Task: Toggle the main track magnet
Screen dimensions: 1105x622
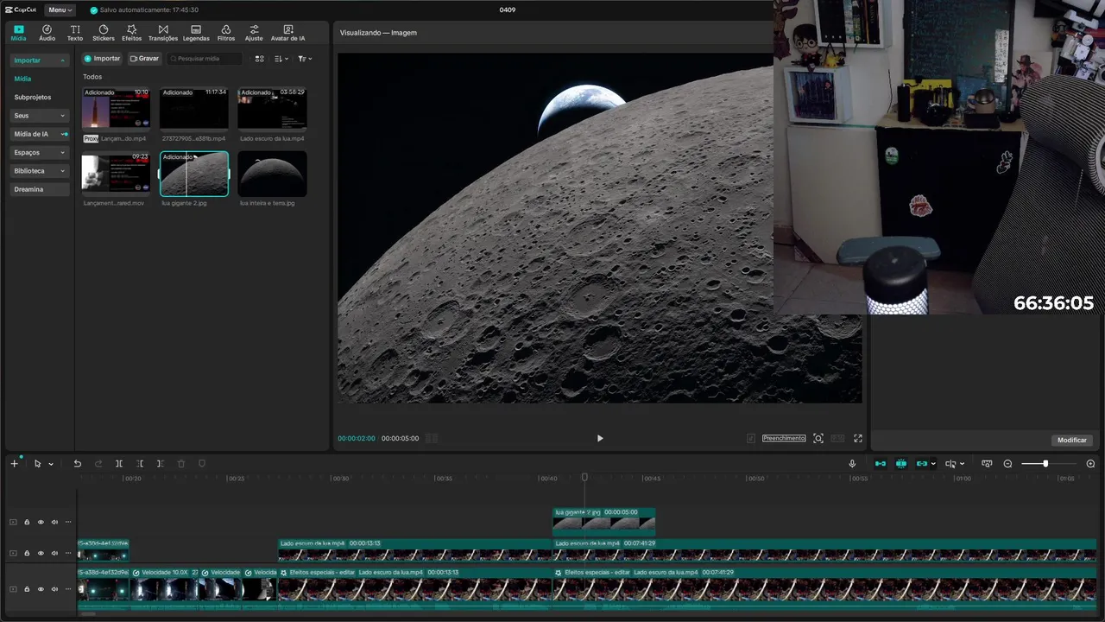Action: tap(881, 464)
